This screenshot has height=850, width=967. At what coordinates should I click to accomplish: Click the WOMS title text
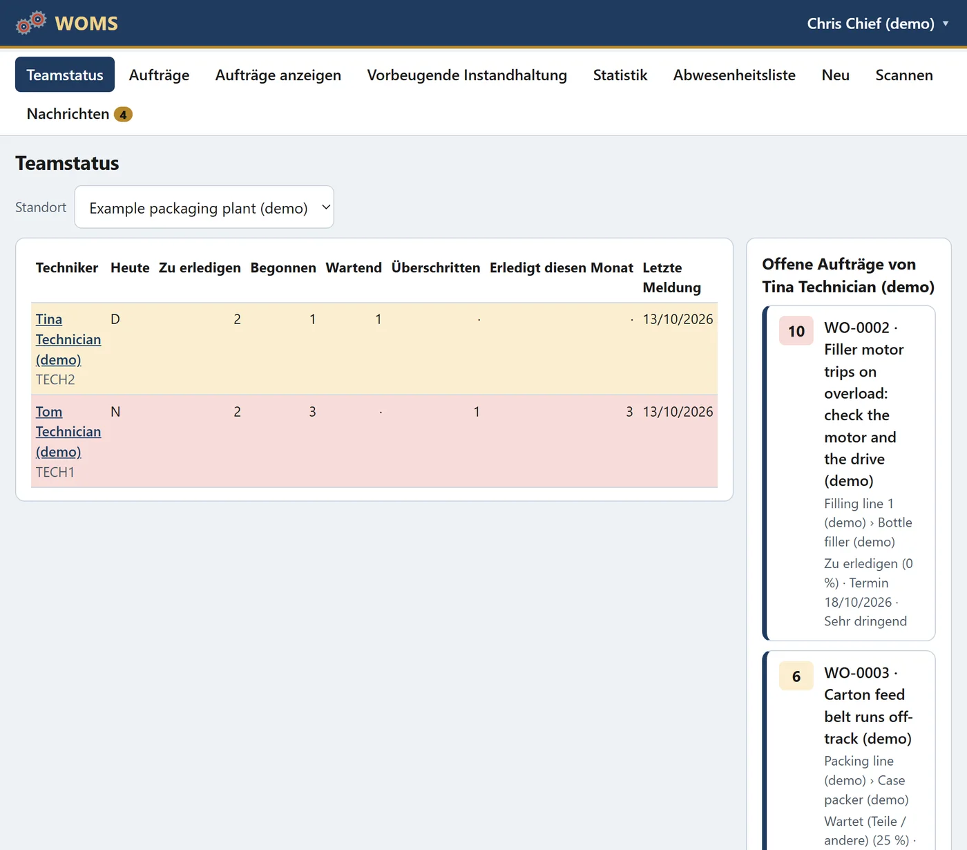(86, 23)
